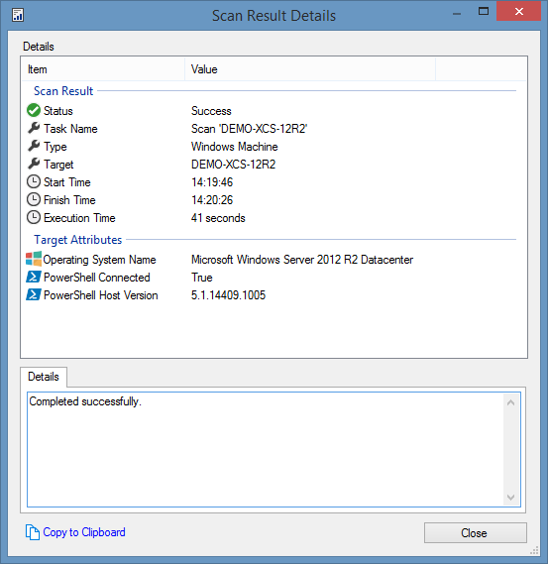Click the window icon in the title bar
The height and width of the screenshot is (564, 548).
[18, 15]
